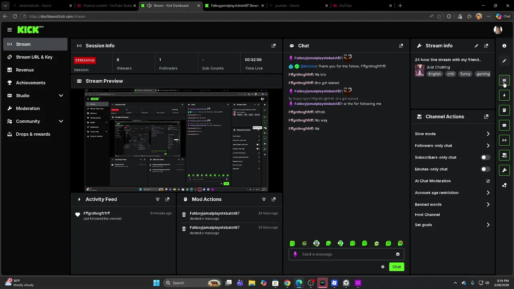Expand Banned words settings
This screenshot has width=514, height=289.
click(488, 204)
